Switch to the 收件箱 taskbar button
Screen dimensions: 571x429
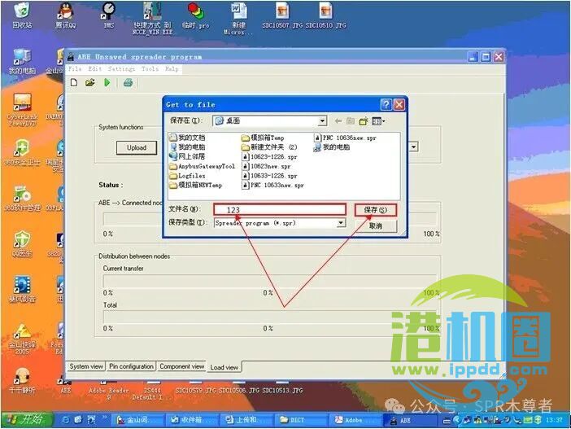pos(191,420)
